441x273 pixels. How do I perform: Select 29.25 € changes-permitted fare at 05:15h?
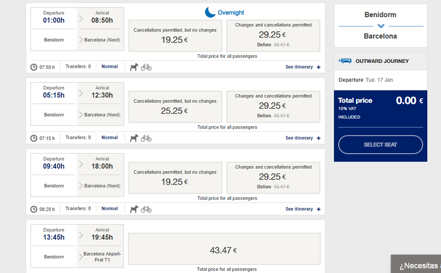[x=273, y=106]
